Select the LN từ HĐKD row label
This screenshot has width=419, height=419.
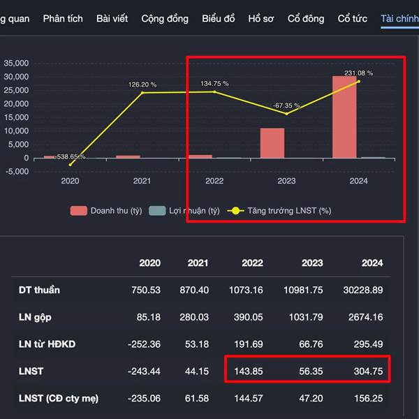(47, 344)
